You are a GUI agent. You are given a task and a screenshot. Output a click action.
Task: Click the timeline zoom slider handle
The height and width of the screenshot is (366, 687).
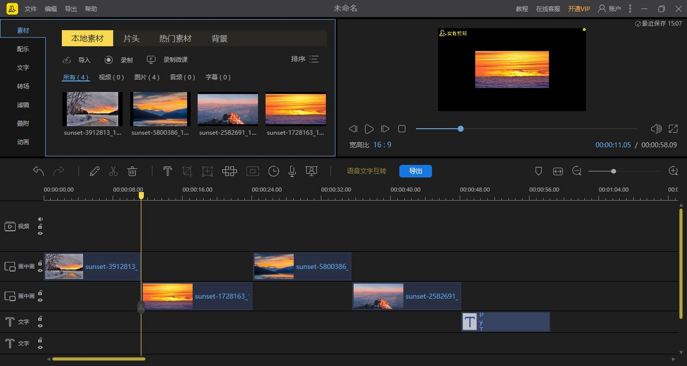pos(613,171)
